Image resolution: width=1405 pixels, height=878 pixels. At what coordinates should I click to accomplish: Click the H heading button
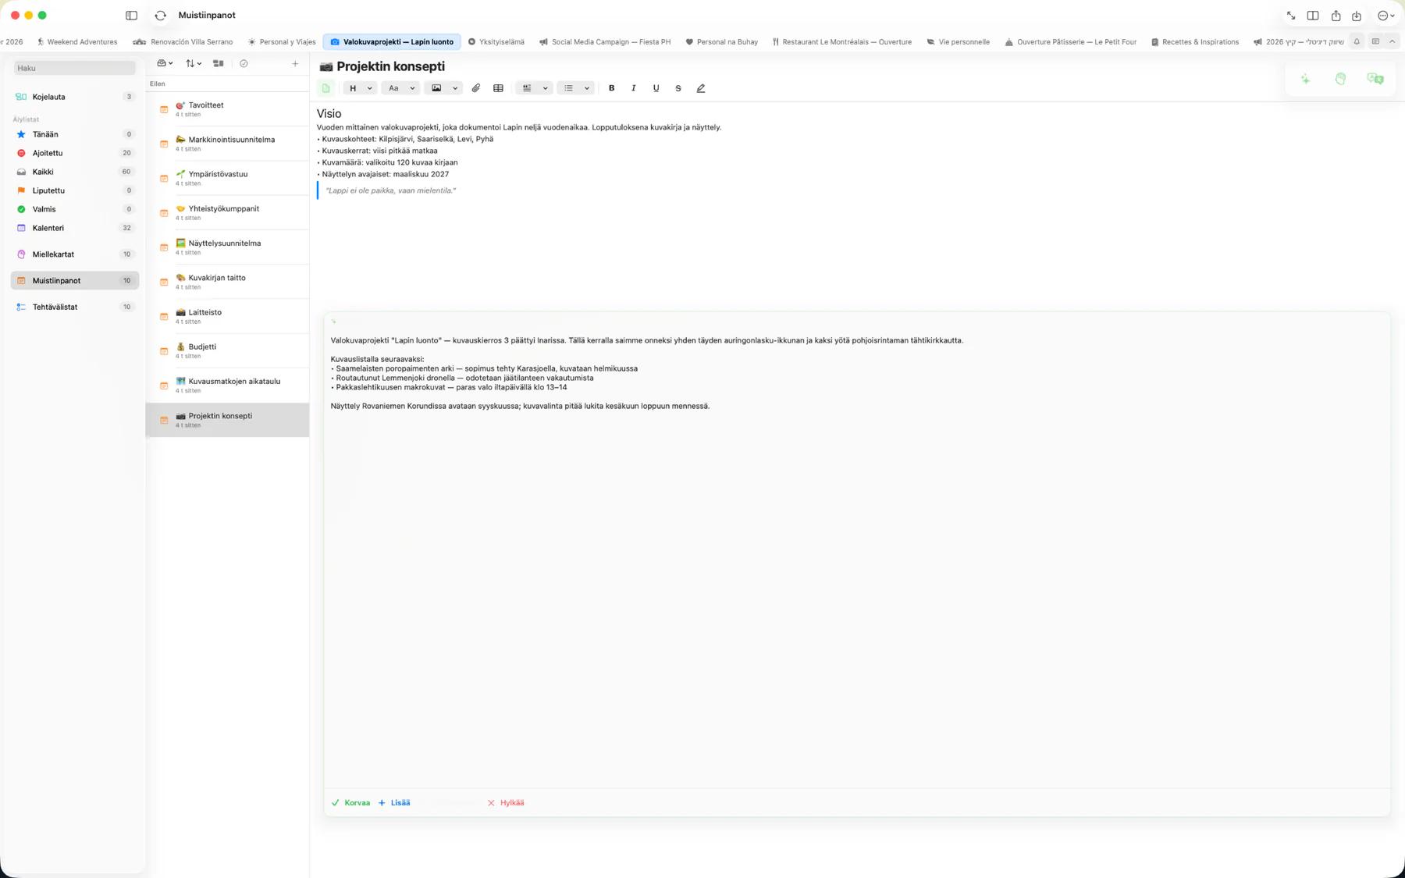coord(353,88)
